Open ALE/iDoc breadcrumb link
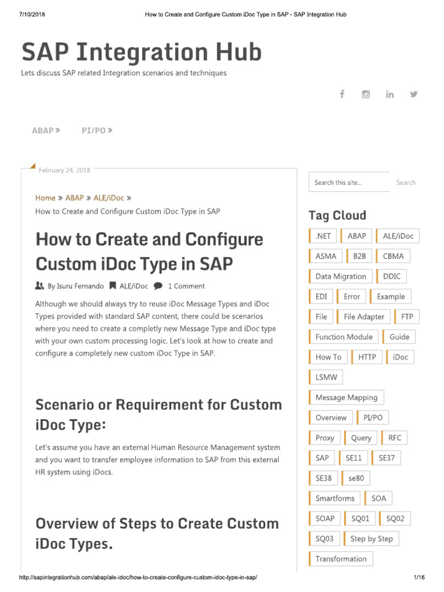This screenshot has width=444, height=592. click(109, 198)
